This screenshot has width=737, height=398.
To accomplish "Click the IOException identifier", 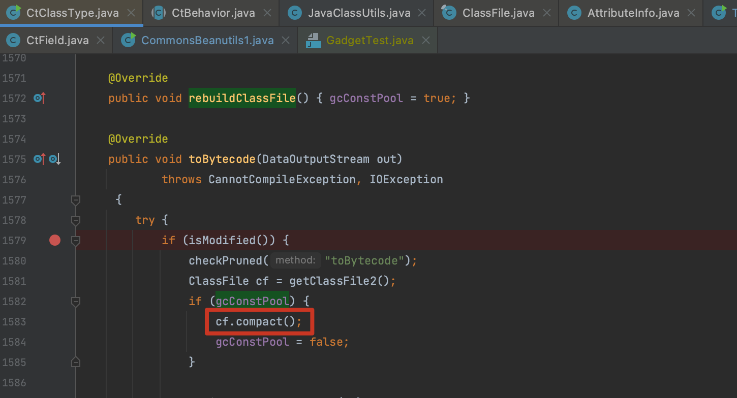I will coord(406,179).
